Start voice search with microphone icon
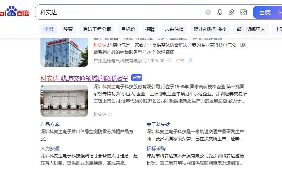This screenshot has height=170, width=282. tap(220, 12)
